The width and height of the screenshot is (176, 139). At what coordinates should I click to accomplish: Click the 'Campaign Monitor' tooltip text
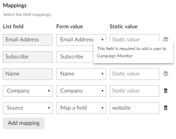click(115, 56)
